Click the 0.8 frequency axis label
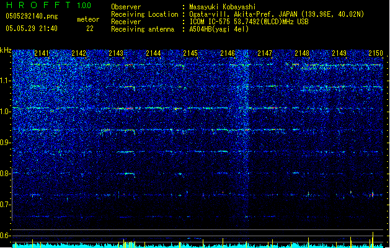 coord(5,174)
